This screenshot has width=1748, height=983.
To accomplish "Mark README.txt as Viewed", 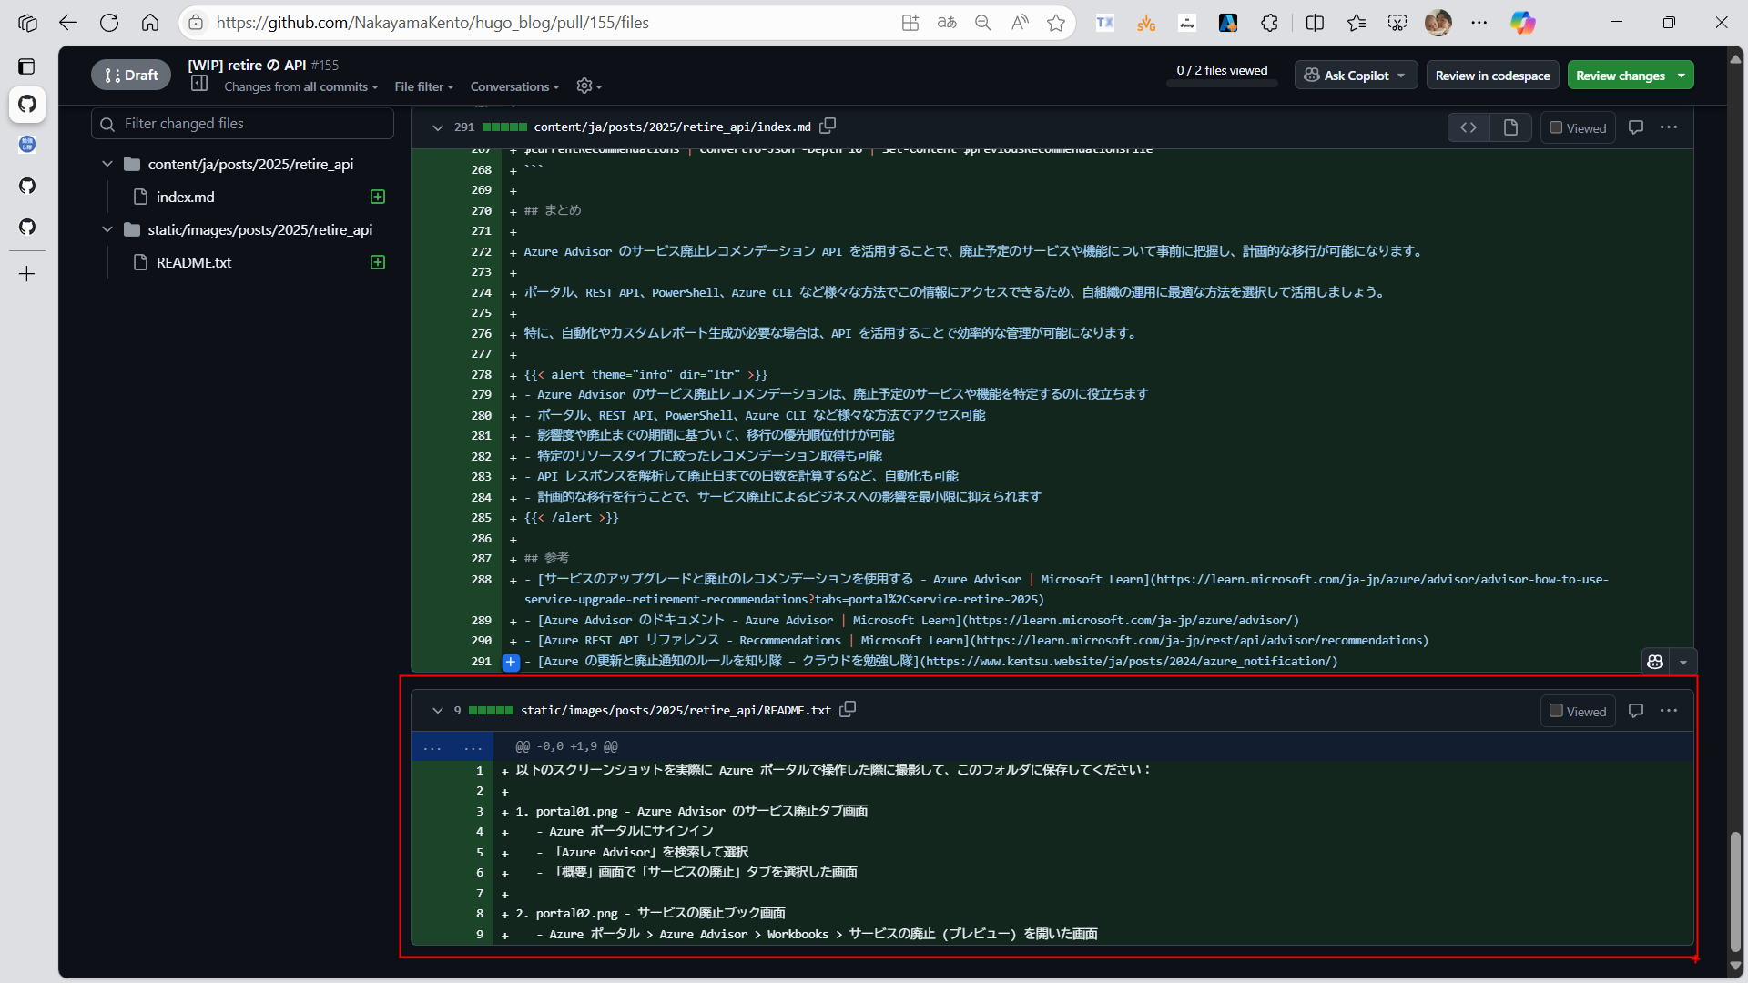I will tap(1579, 712).
